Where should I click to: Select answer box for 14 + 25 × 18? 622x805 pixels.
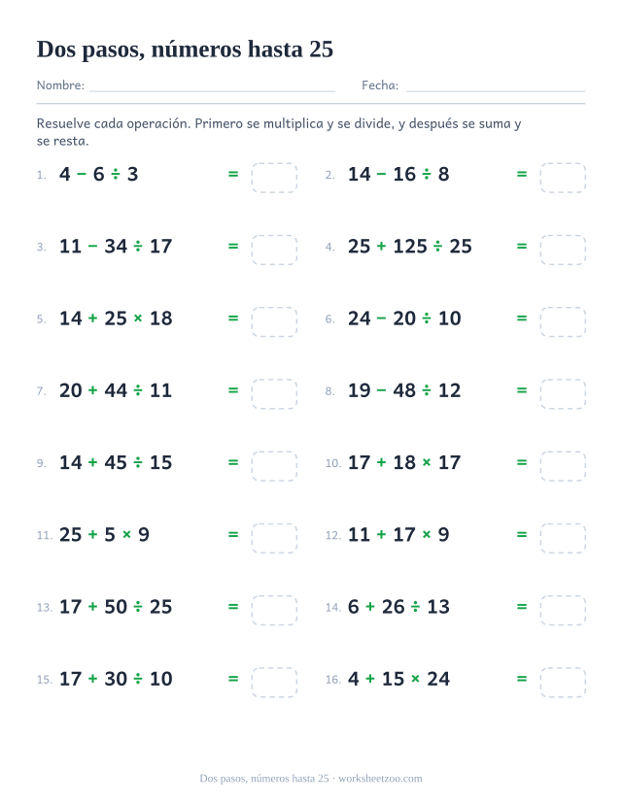pyautogui.click(x=274, y=321)
